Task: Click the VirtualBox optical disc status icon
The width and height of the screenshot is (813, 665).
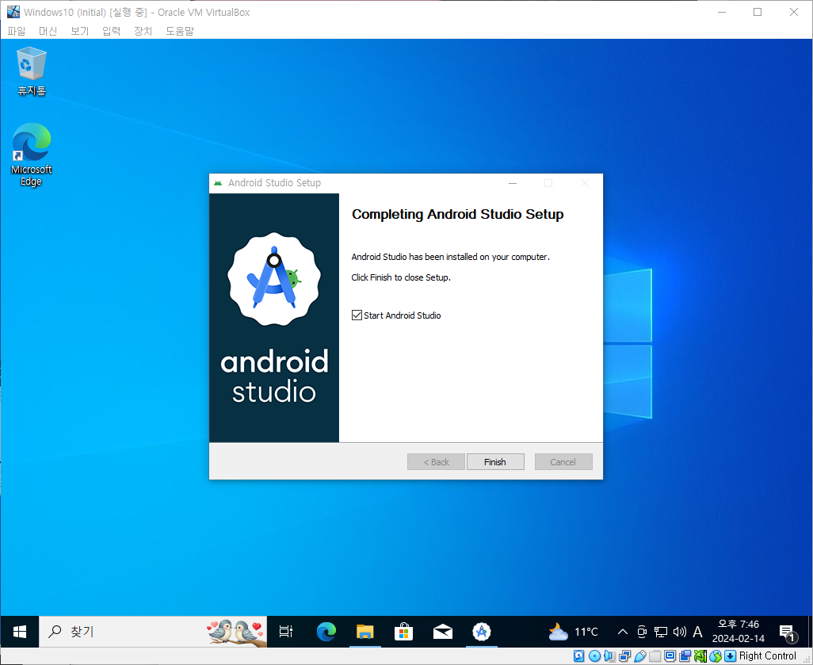Action: (x=595, y=656)
